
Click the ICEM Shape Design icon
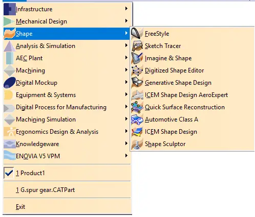coord(137,132)
